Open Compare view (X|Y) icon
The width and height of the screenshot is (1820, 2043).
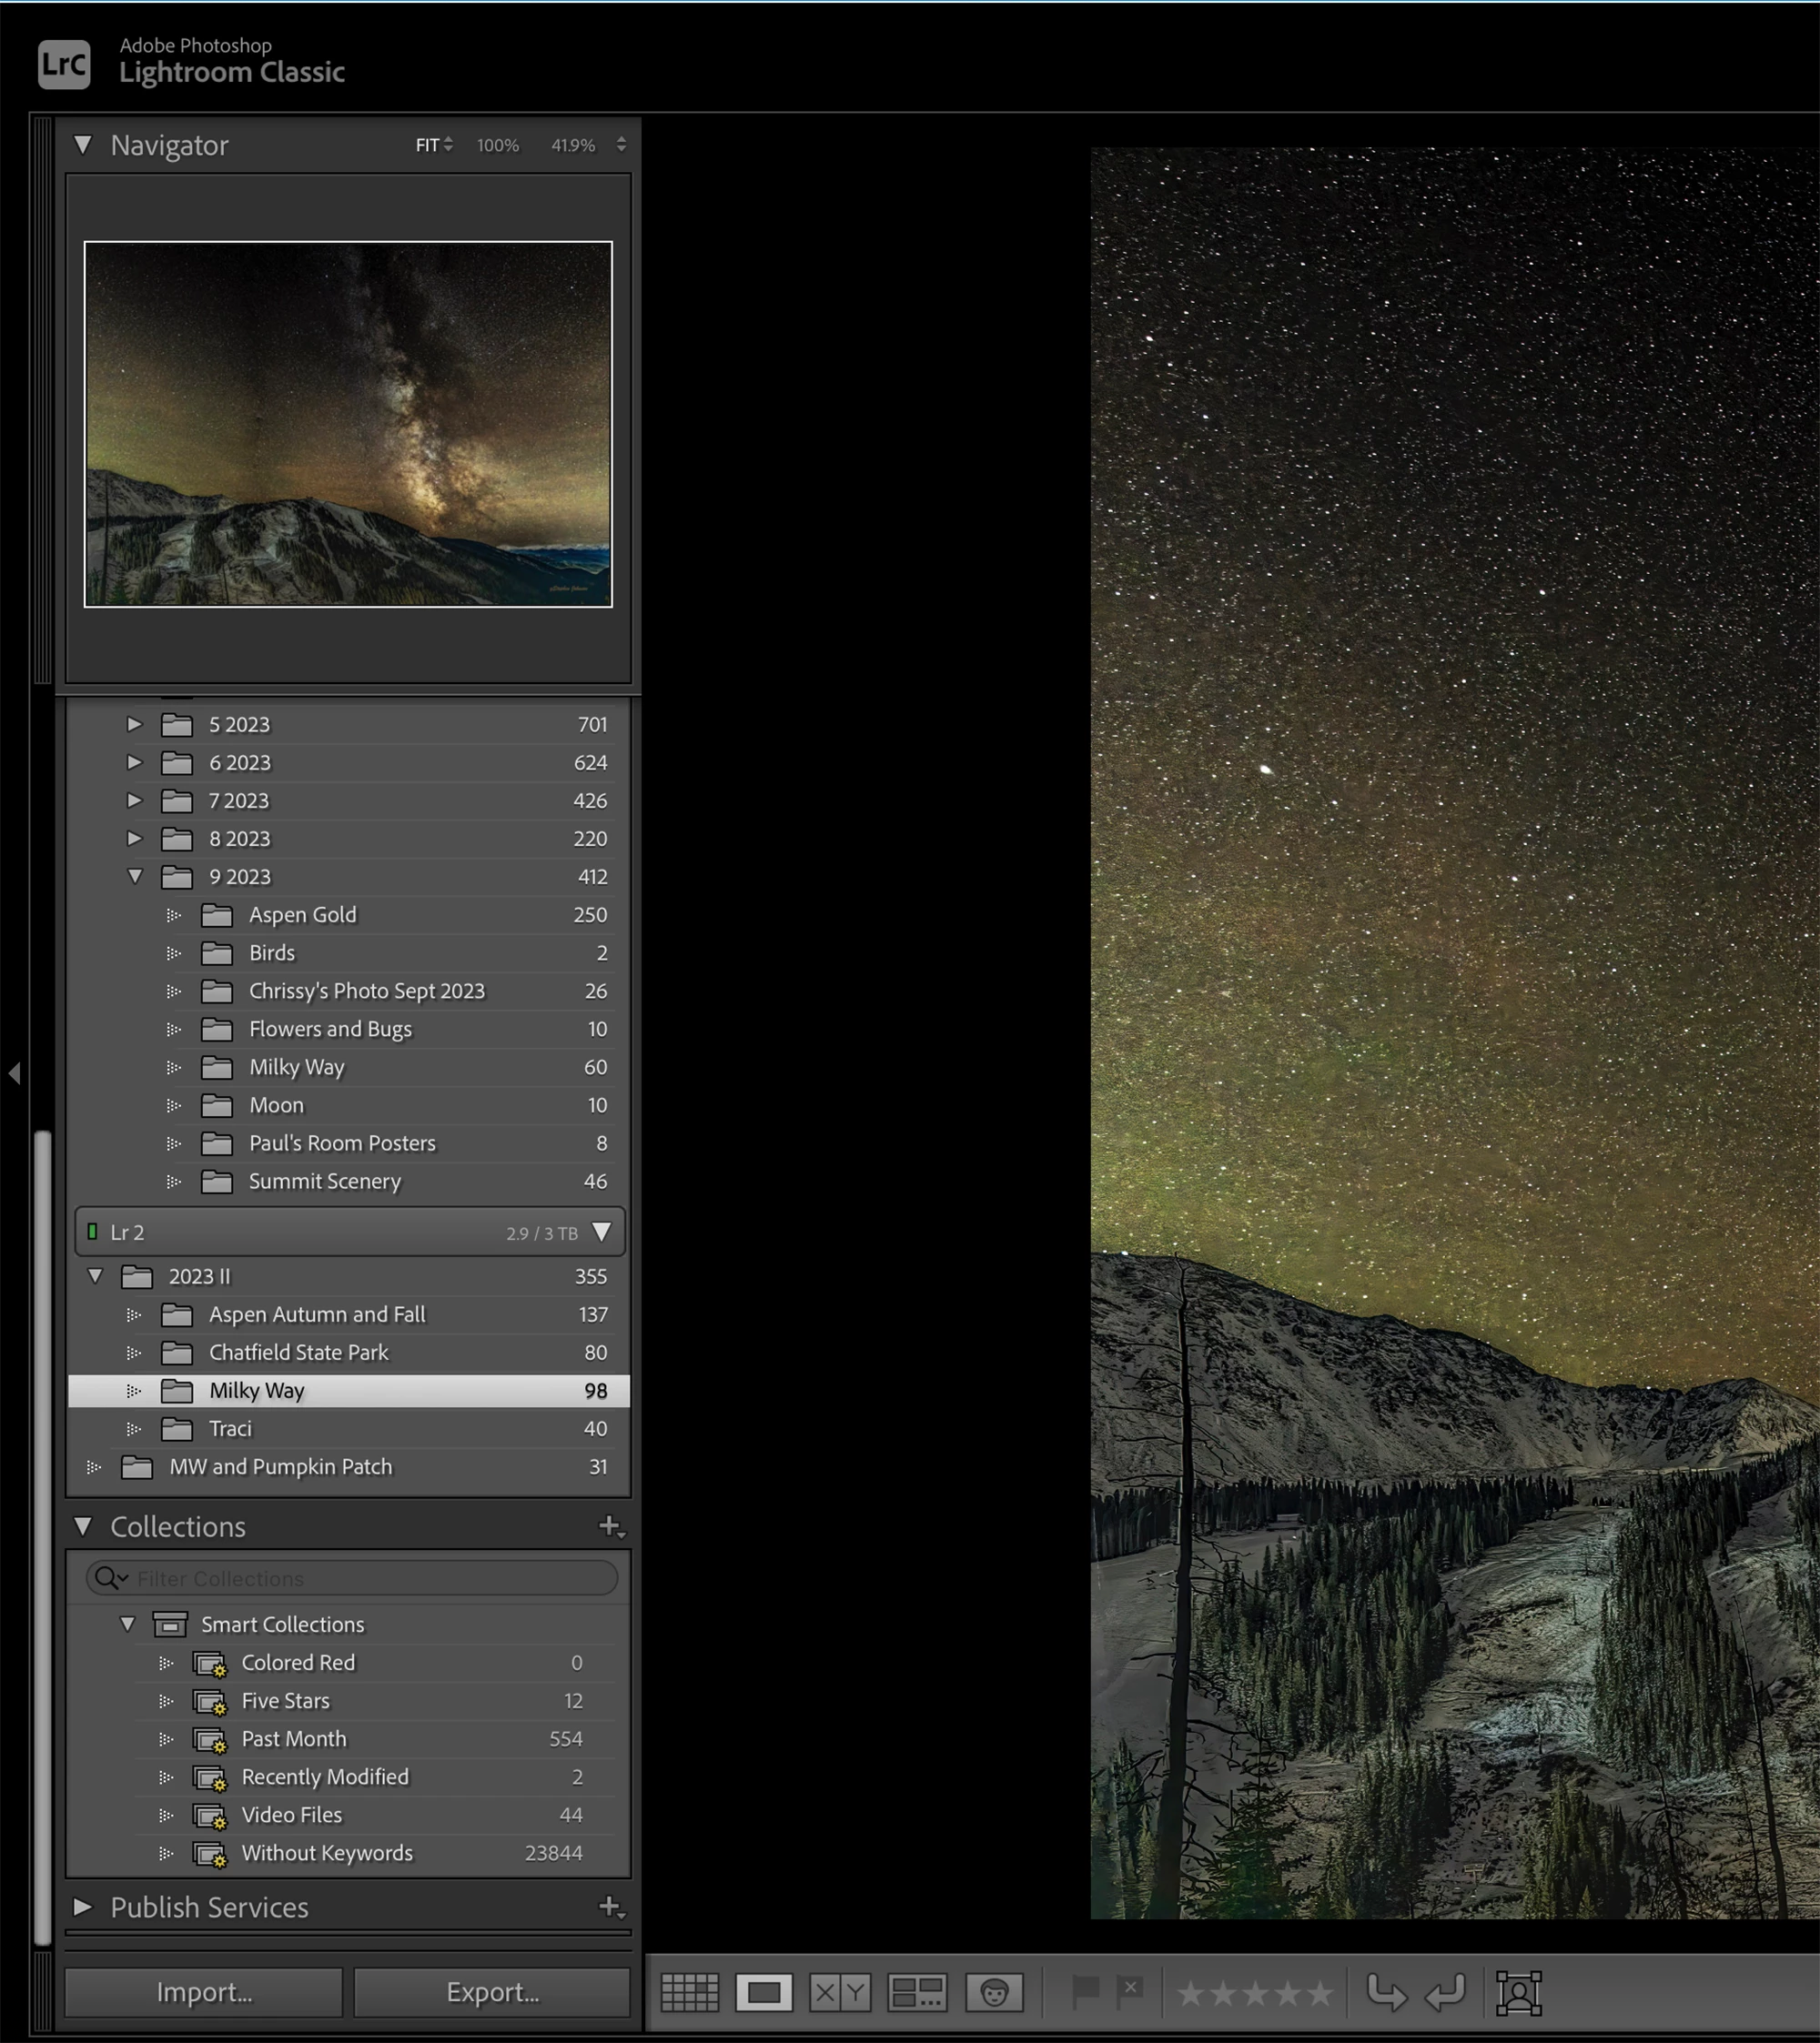click(839, 1992)
